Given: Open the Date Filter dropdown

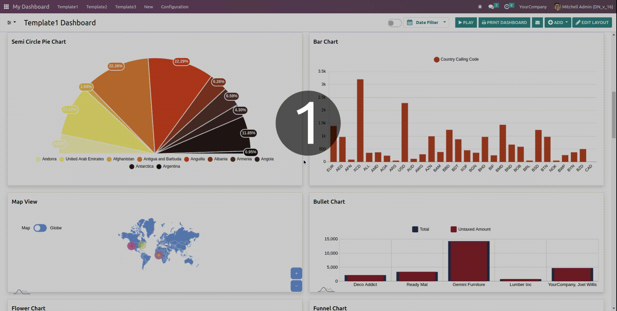Looking at the screenshot, I should click(x=426, y=23).
